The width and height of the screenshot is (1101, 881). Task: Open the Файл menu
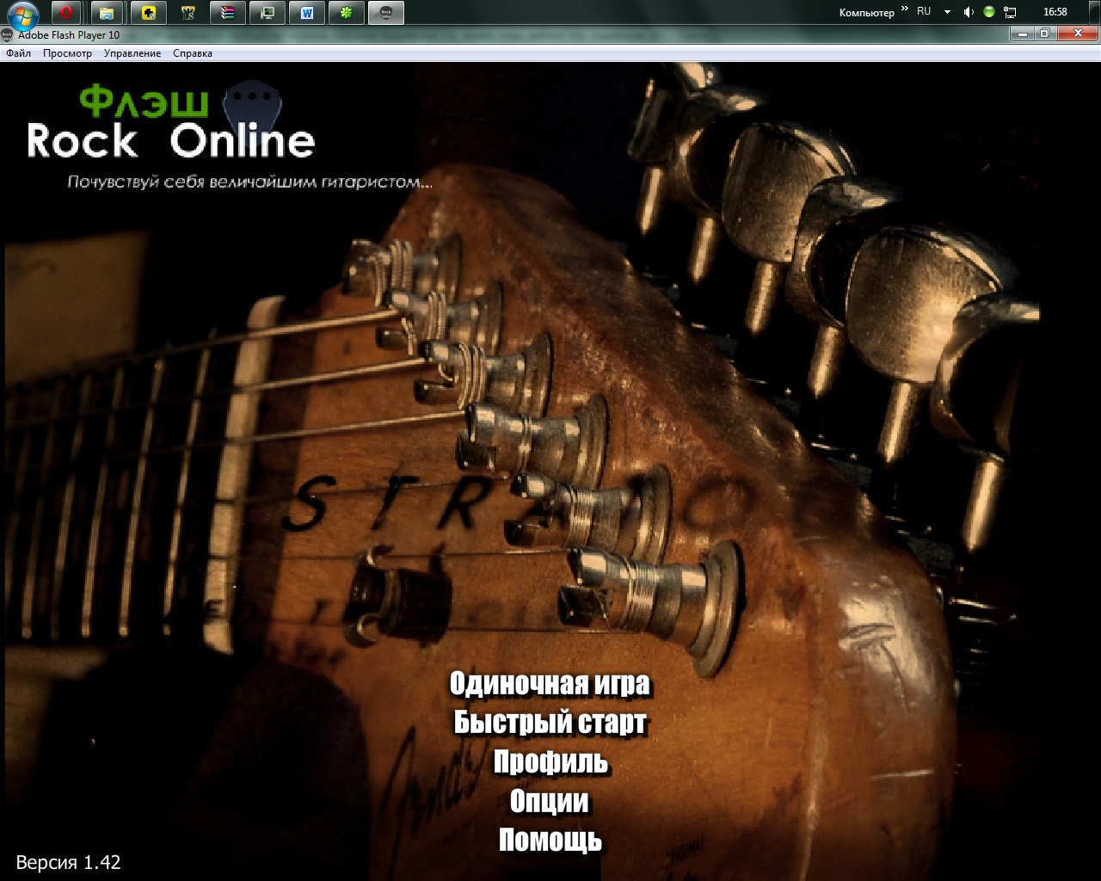click(x=18, y=53)
